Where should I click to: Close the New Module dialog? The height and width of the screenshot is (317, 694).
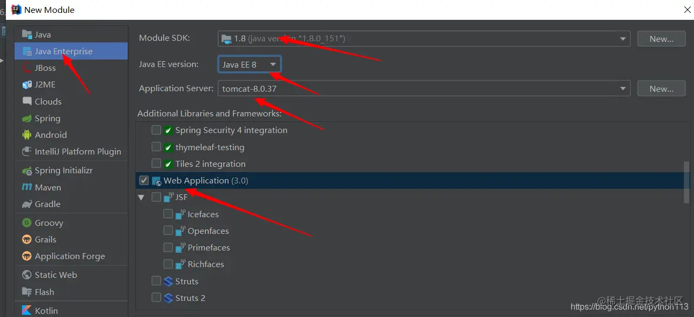pyautogui.click(x=687, y=9)
